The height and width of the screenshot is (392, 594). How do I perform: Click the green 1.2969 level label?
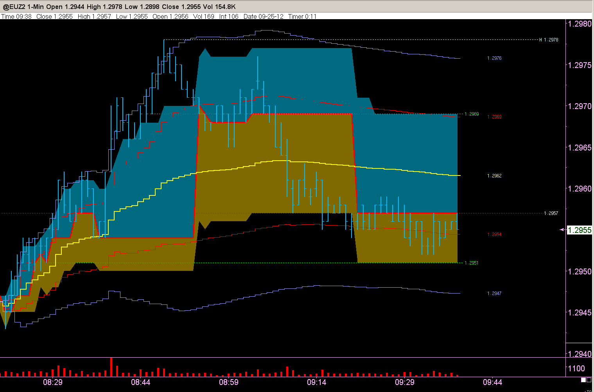472,114
